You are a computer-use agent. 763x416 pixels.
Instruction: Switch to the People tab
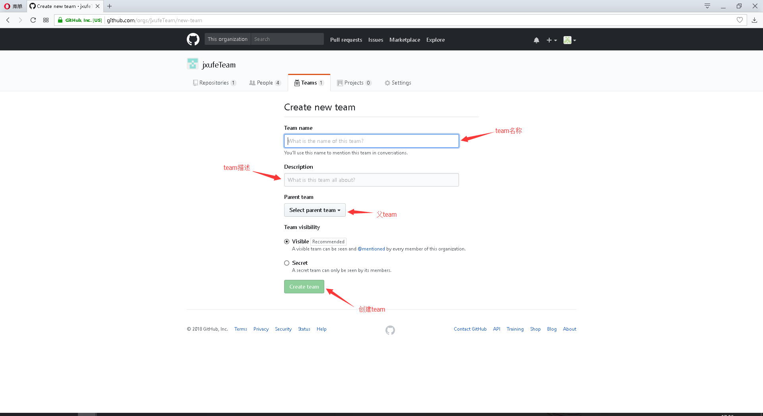point(264,83)
